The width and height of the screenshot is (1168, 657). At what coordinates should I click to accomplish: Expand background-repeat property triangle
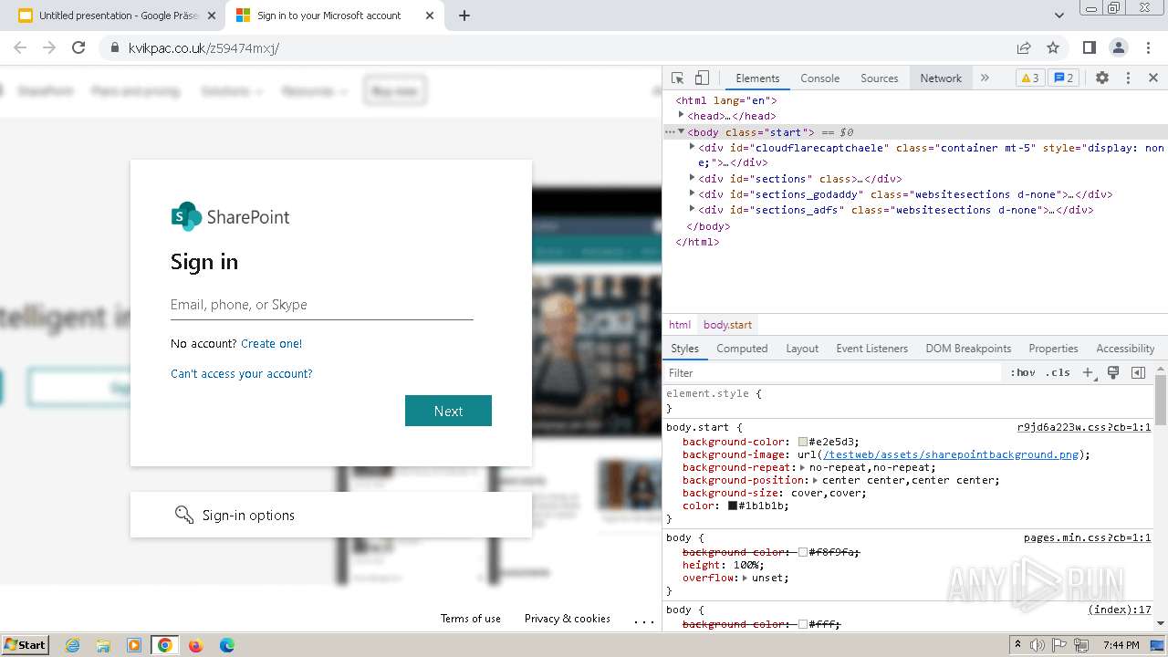click(x=802, y=467)
